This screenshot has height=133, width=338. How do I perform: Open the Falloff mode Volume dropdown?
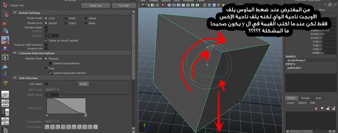coord(52,89)
